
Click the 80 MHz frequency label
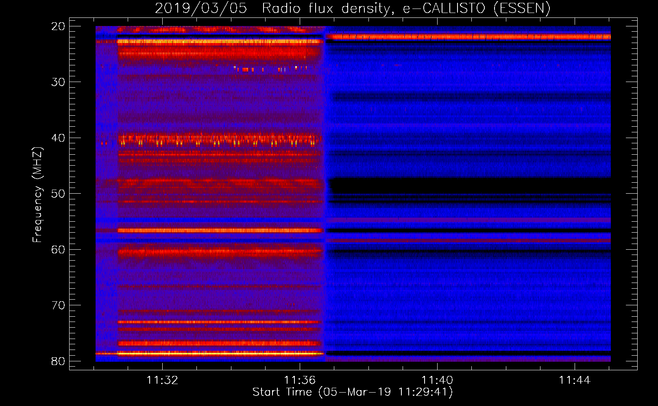58,361
